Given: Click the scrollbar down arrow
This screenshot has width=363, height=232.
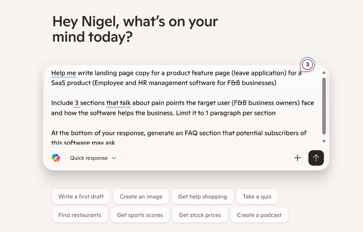Looking at the screenshot, I should pyautogui.click(x=324, y=141).
